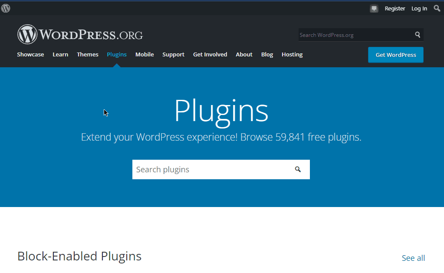This screenshot has width=444, height=273.
Task: Open notifications via the speech bubble icon
Action: click(374, 8)
